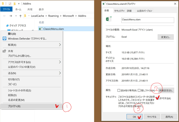
Task: Click the 名前 column header
Action: pos(41,22)
